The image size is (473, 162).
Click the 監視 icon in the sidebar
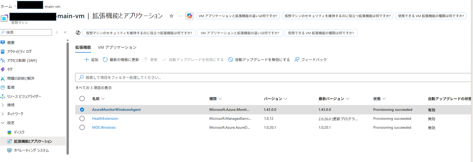[3, 87]
